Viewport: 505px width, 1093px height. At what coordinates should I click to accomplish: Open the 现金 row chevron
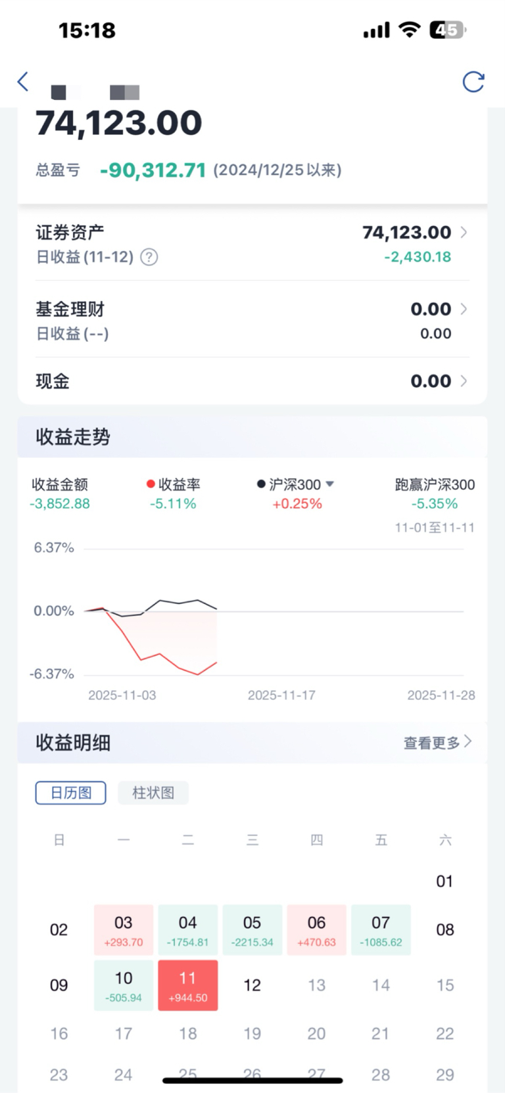[464, 381]
